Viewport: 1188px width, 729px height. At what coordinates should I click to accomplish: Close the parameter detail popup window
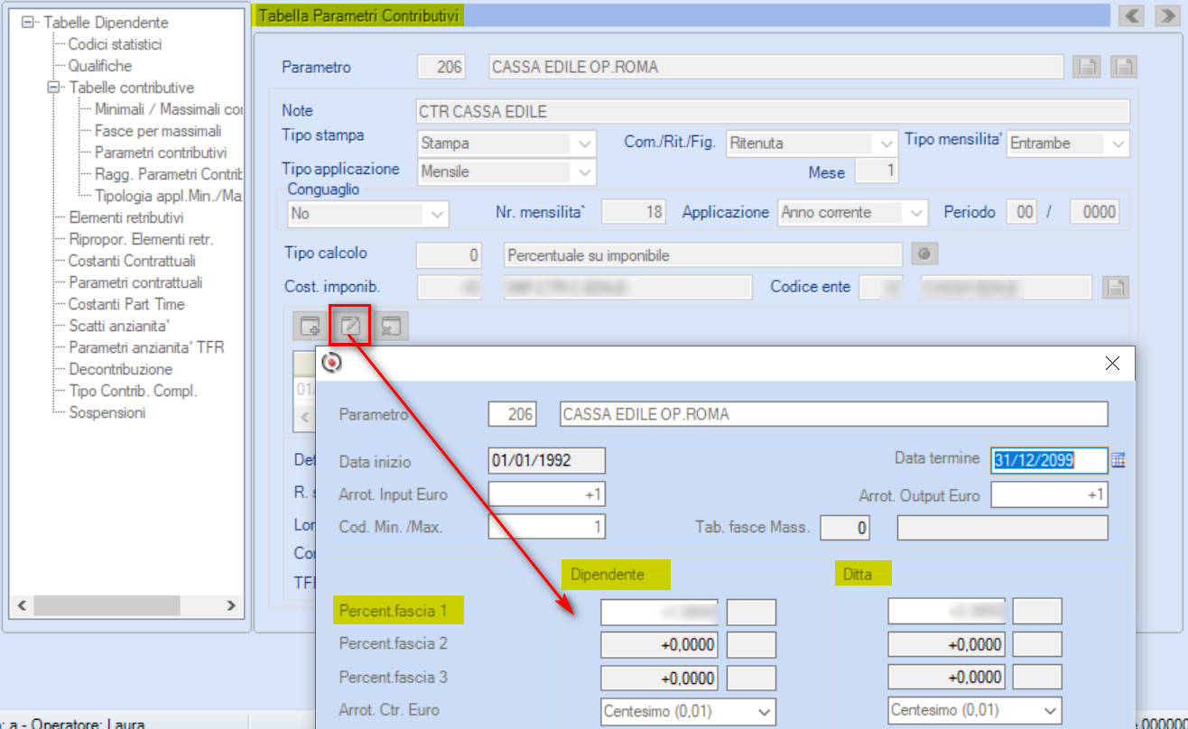[x=1112, y=363]
